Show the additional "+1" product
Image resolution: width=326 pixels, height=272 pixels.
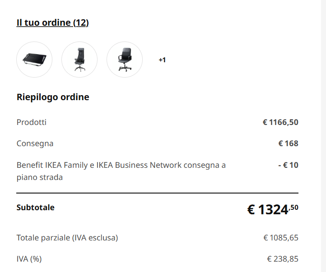(x=162, y=60)
